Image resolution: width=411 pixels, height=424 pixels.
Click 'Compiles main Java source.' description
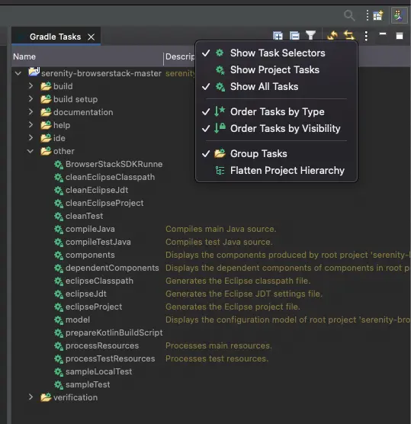click(x=220, y=230)
